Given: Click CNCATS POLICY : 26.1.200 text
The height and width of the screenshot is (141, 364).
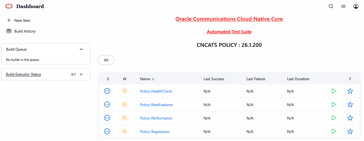Looking at the screenshot, I should tap(229, 45).
